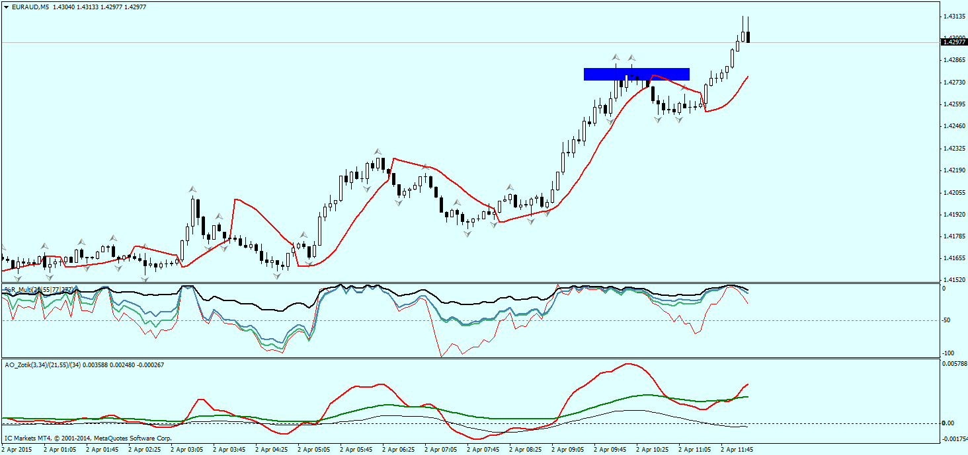Click the 2 Apr 07:05 time label
Image resolution: width=968 pixels, height=455 pixels.
pyautogui.click(x=440, y=449)
